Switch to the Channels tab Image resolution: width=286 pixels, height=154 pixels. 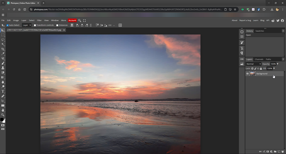point(259,59)
